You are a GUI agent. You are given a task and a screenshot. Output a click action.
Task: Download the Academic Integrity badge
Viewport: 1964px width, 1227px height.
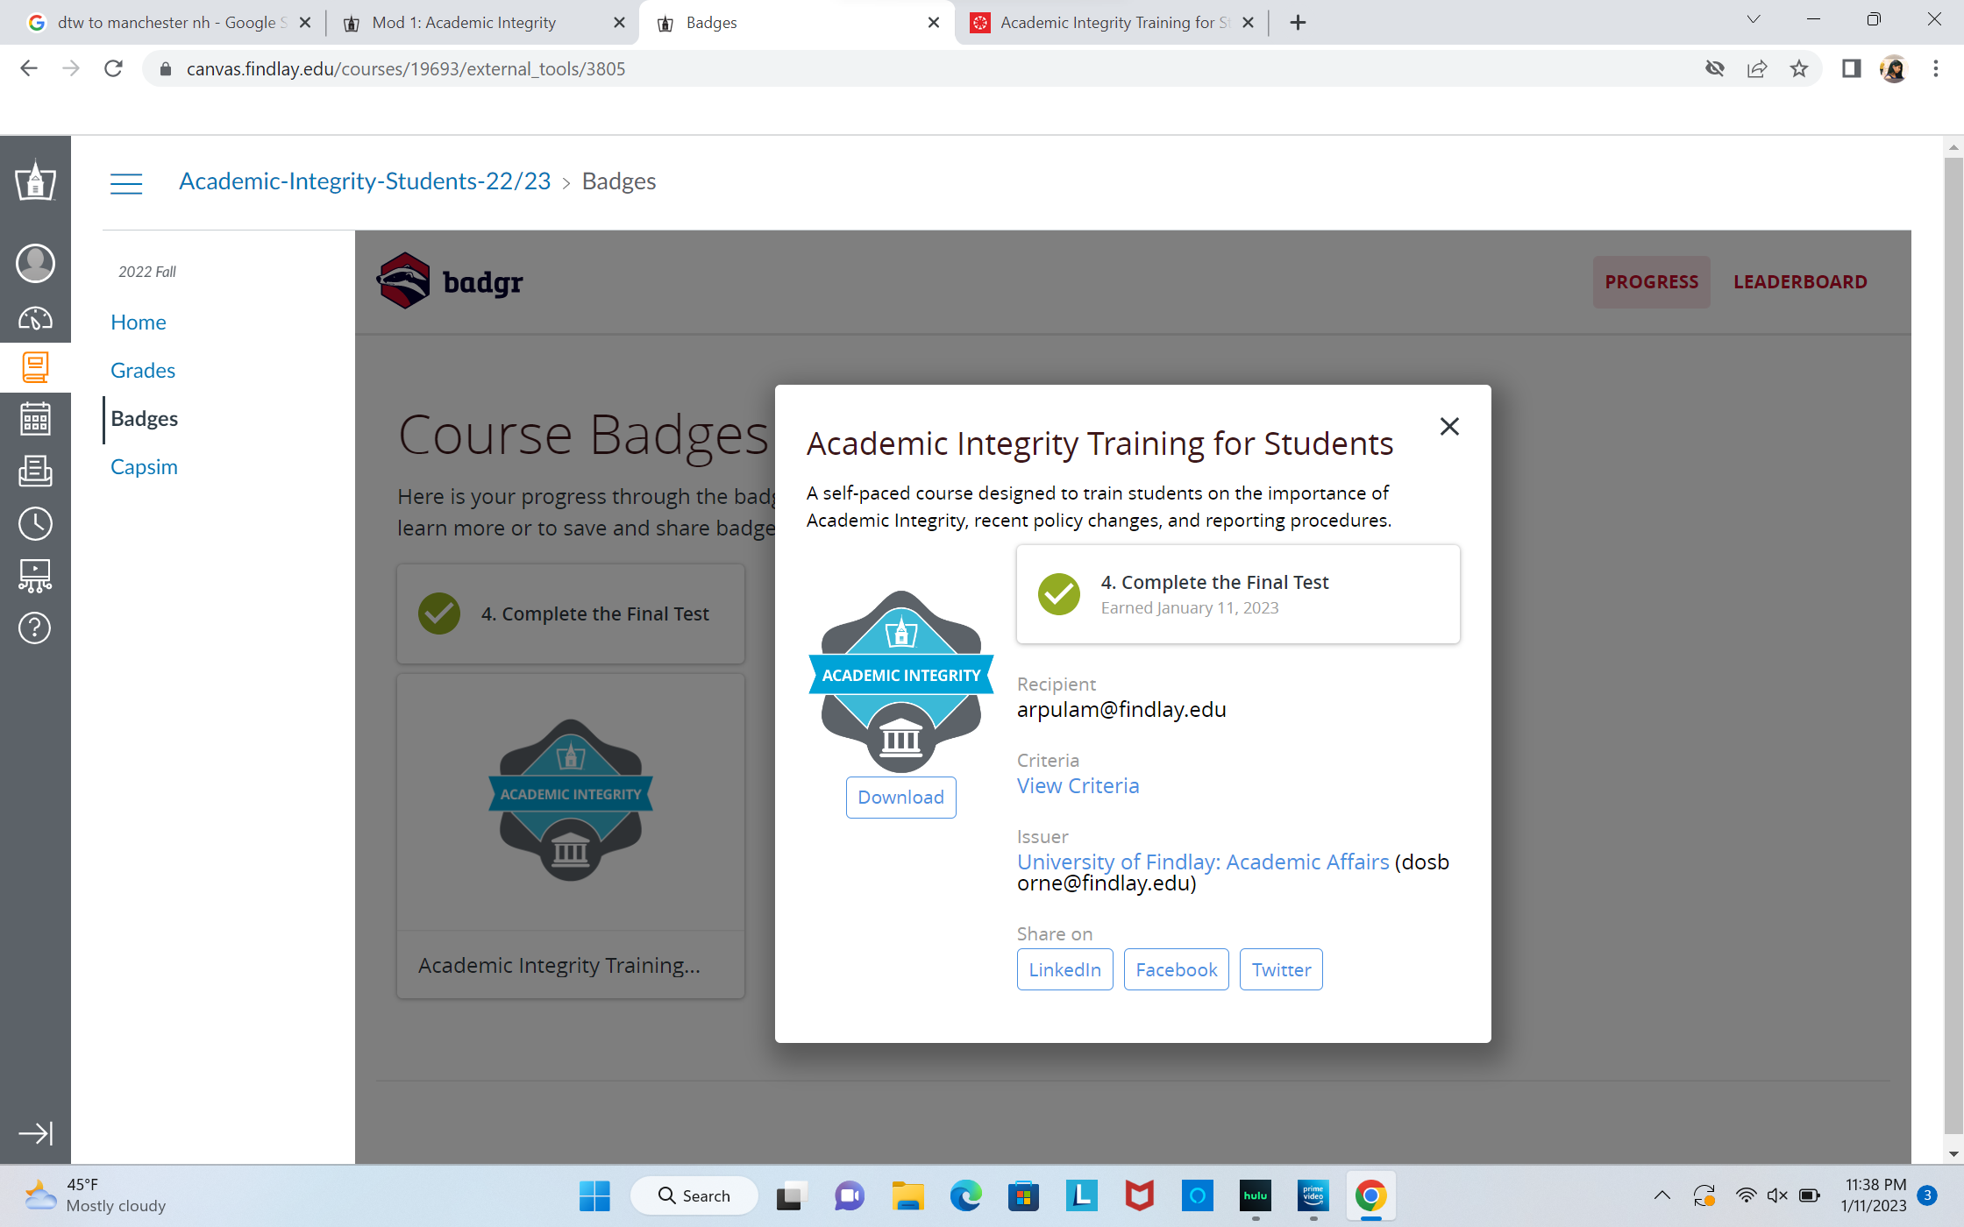(x=900, y=797)
